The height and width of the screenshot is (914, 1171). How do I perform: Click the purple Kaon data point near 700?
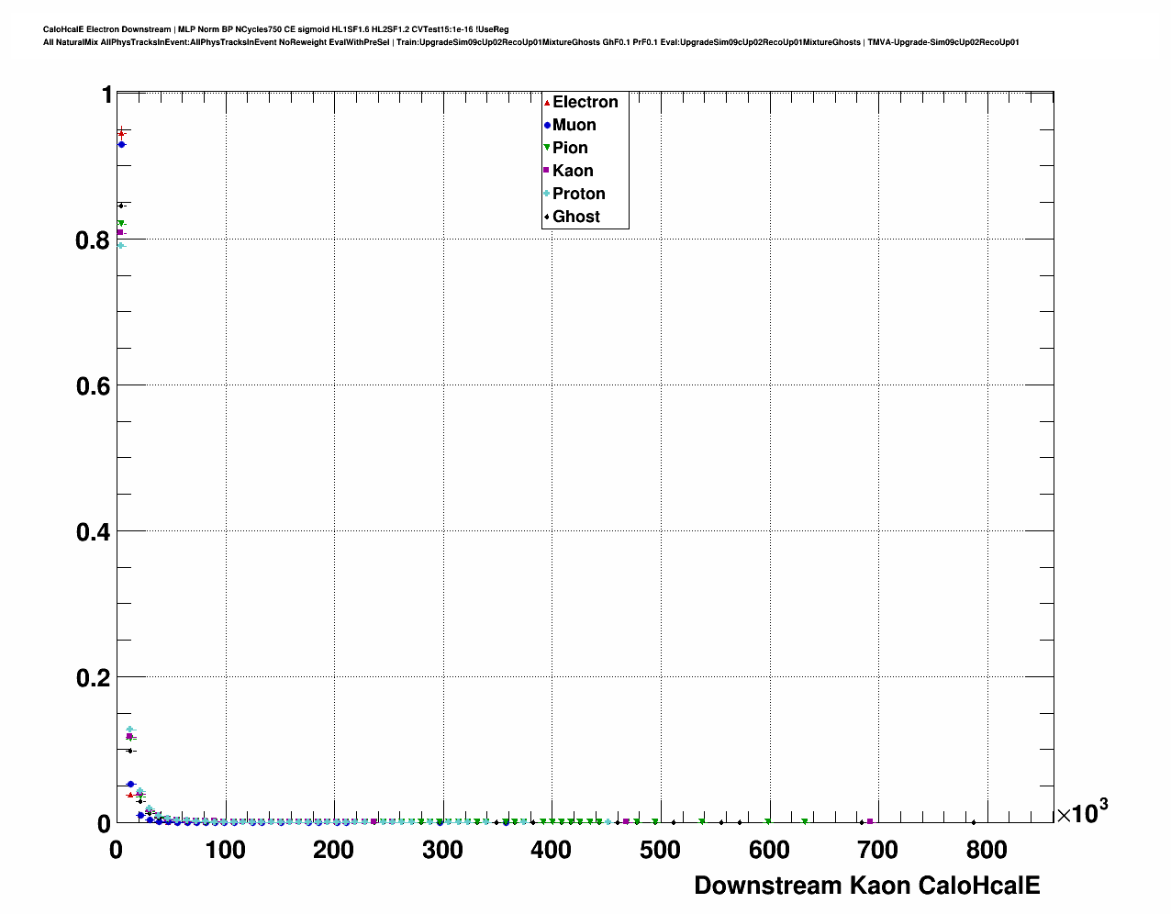870,821
